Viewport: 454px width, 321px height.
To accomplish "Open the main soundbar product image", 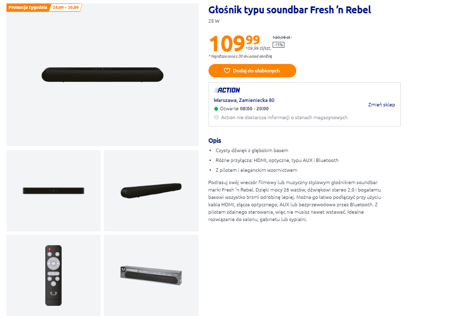I will click(103, 75).
